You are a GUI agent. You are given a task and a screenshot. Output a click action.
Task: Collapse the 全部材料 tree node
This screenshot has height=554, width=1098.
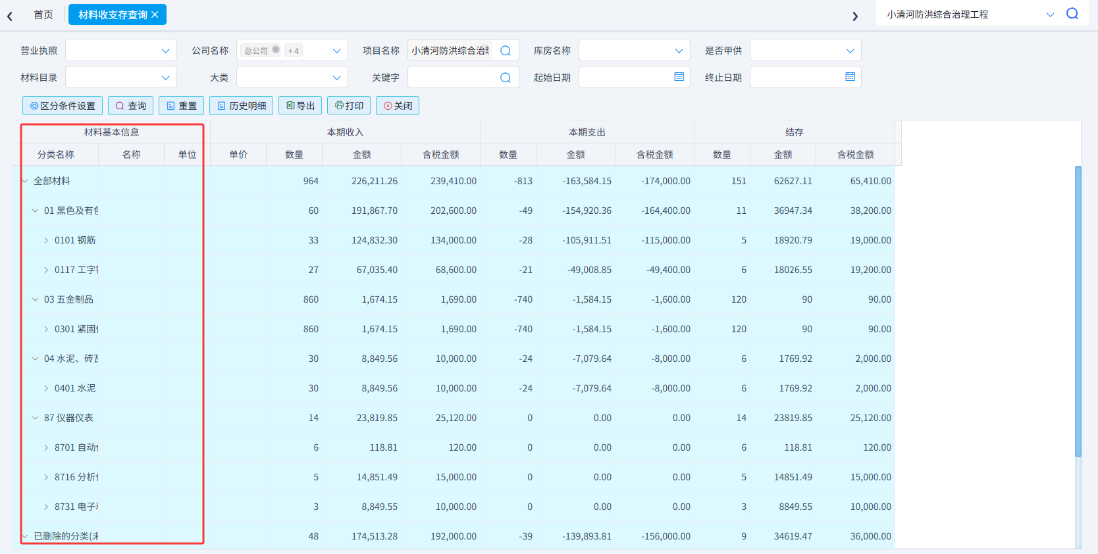click(25, 181)
